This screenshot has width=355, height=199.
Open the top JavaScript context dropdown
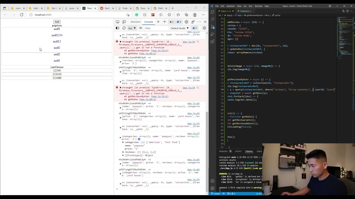(132, 28)
